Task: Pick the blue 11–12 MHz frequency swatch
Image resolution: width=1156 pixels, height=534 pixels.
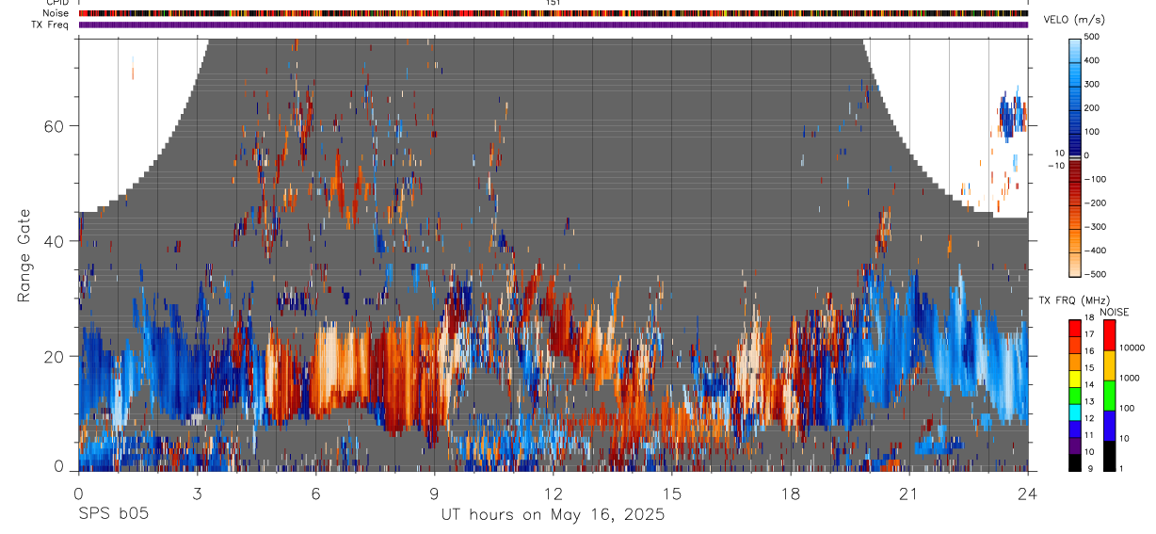Action: coord(1074,428)
